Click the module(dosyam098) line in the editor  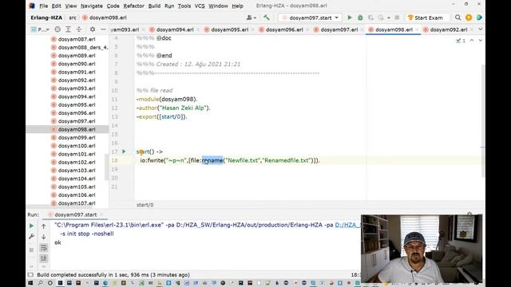167,99
